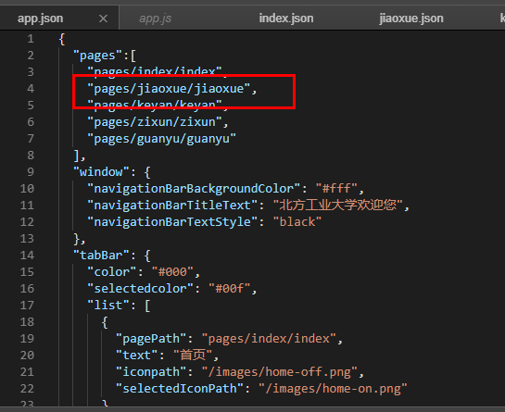The height and width of the screenshot is (412, 505).
Task: Open the jiaoxue.json tab
Action: click(x=411, y=19)
